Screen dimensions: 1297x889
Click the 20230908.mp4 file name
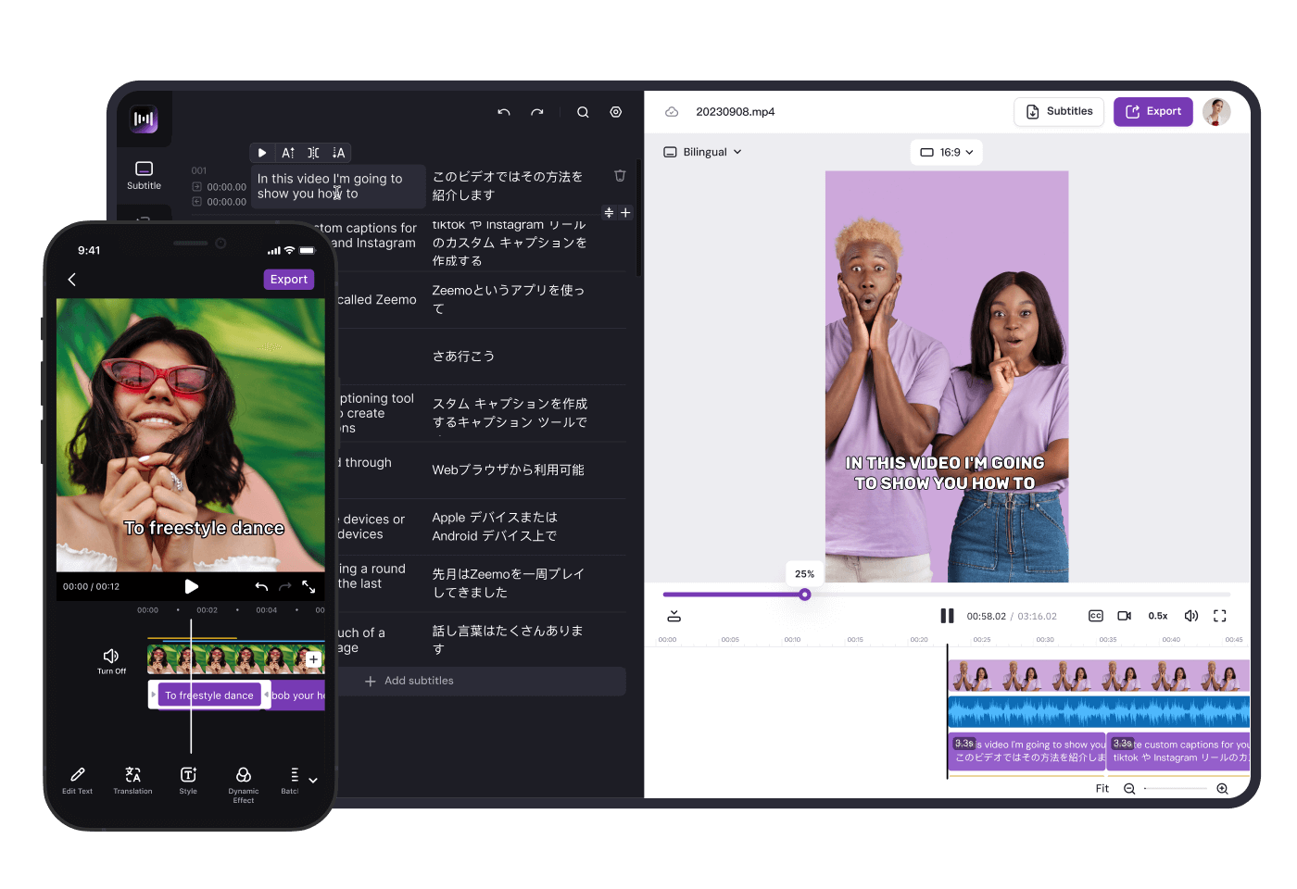coord(736,112)
